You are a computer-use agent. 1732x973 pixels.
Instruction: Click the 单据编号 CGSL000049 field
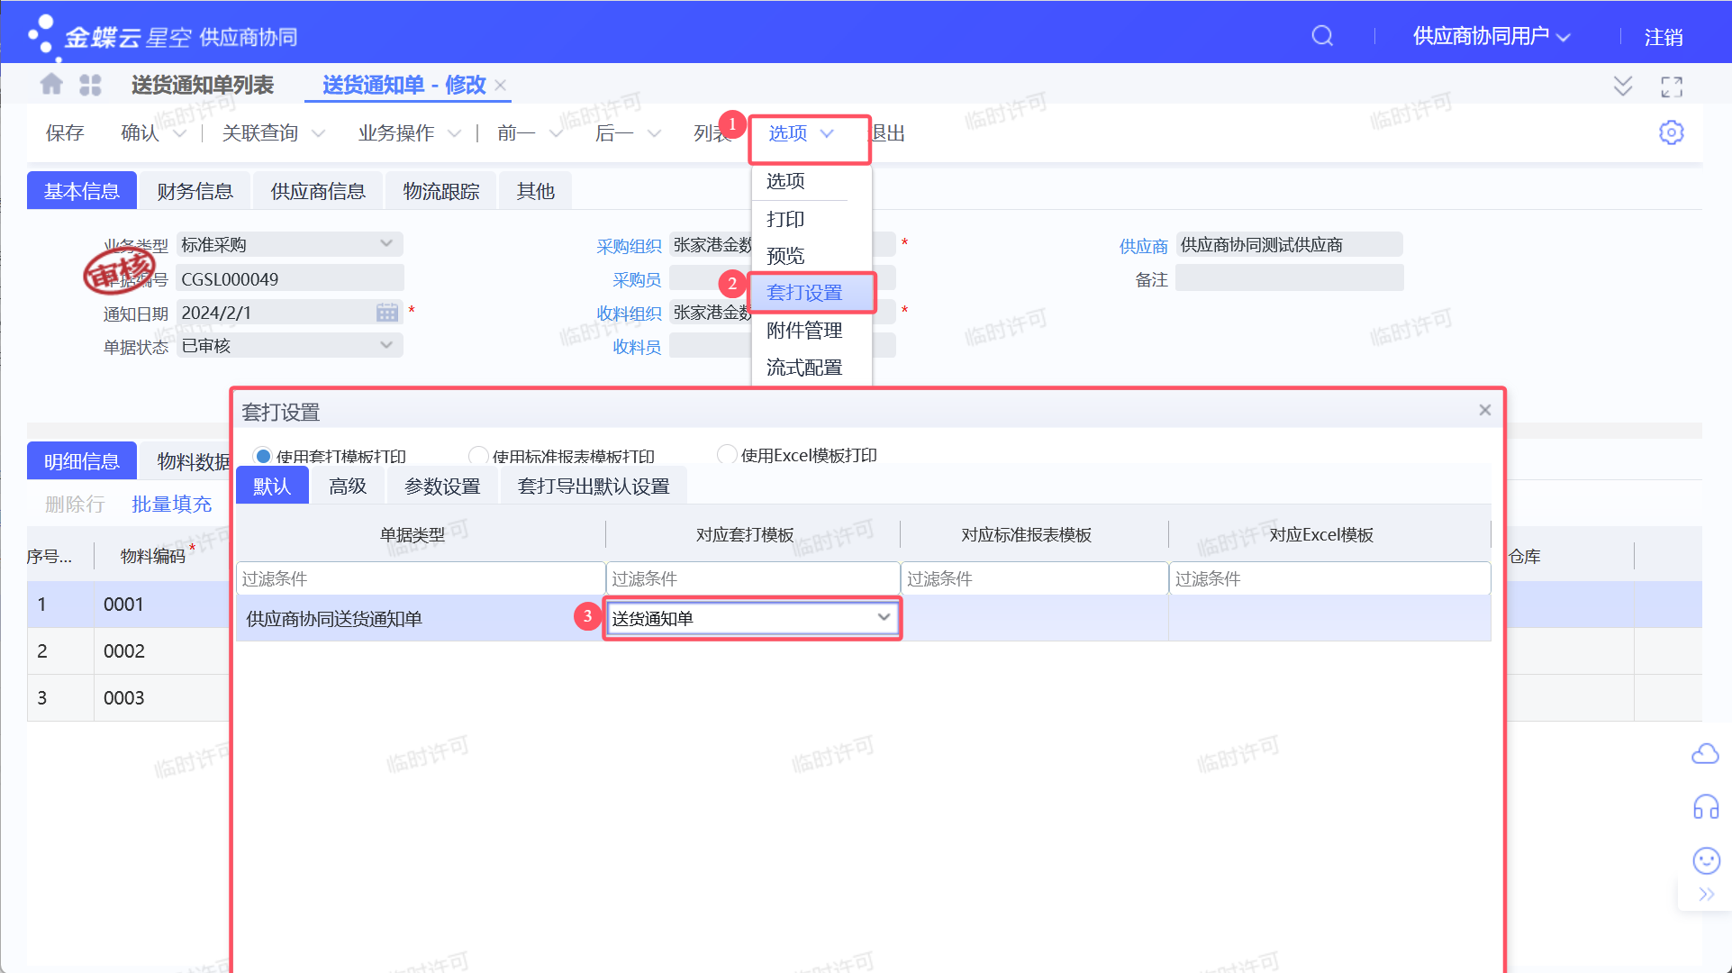[290, 278]
